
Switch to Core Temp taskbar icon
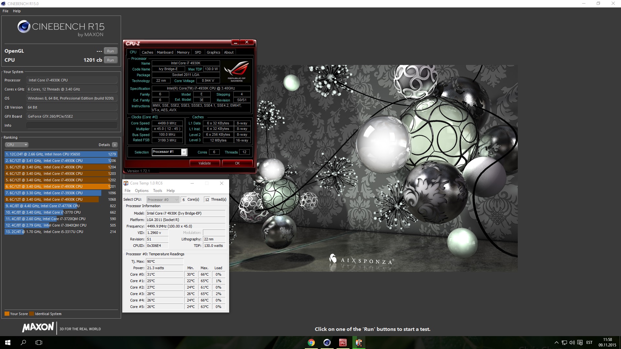[x=359, y=343]
